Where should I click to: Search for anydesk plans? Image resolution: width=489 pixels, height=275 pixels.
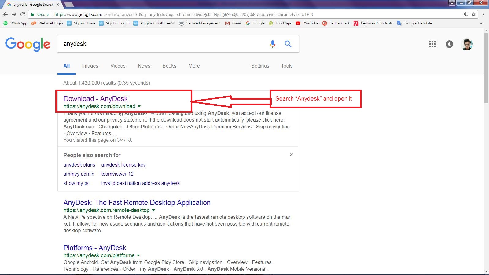[x=79, y=165]
